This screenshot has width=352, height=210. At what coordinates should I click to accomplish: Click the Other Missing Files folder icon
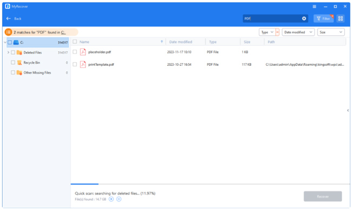pyautogui.click(x=19, y=73)
